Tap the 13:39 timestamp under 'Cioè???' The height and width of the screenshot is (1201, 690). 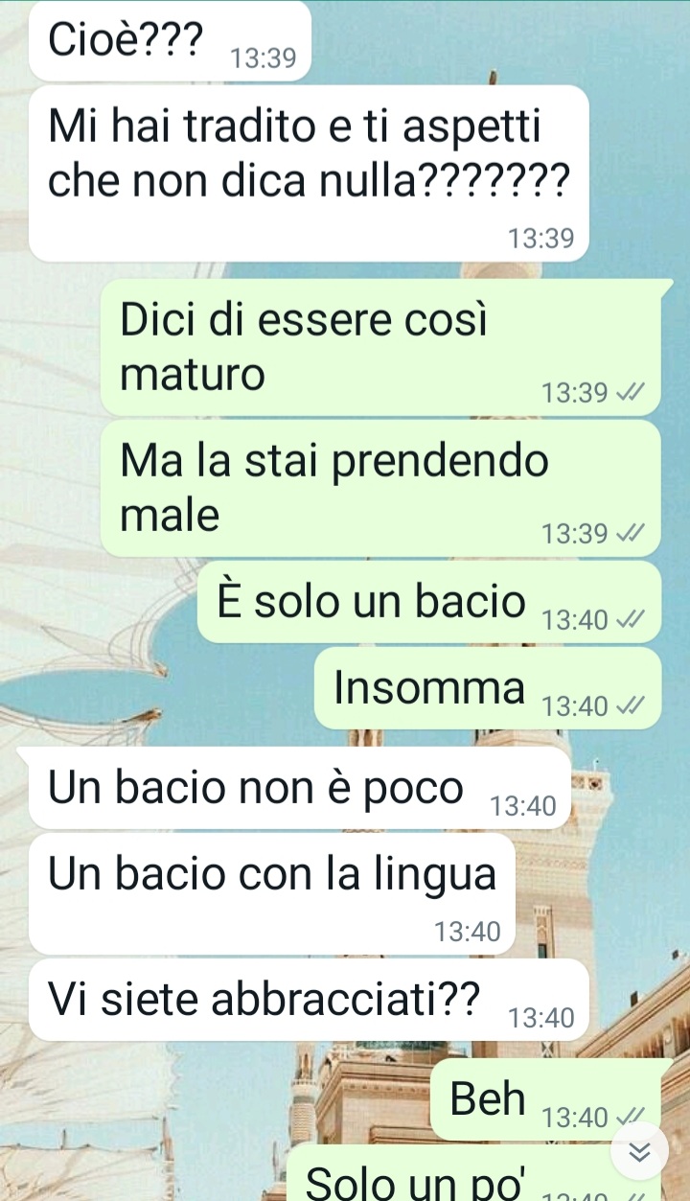coord(264,59)
